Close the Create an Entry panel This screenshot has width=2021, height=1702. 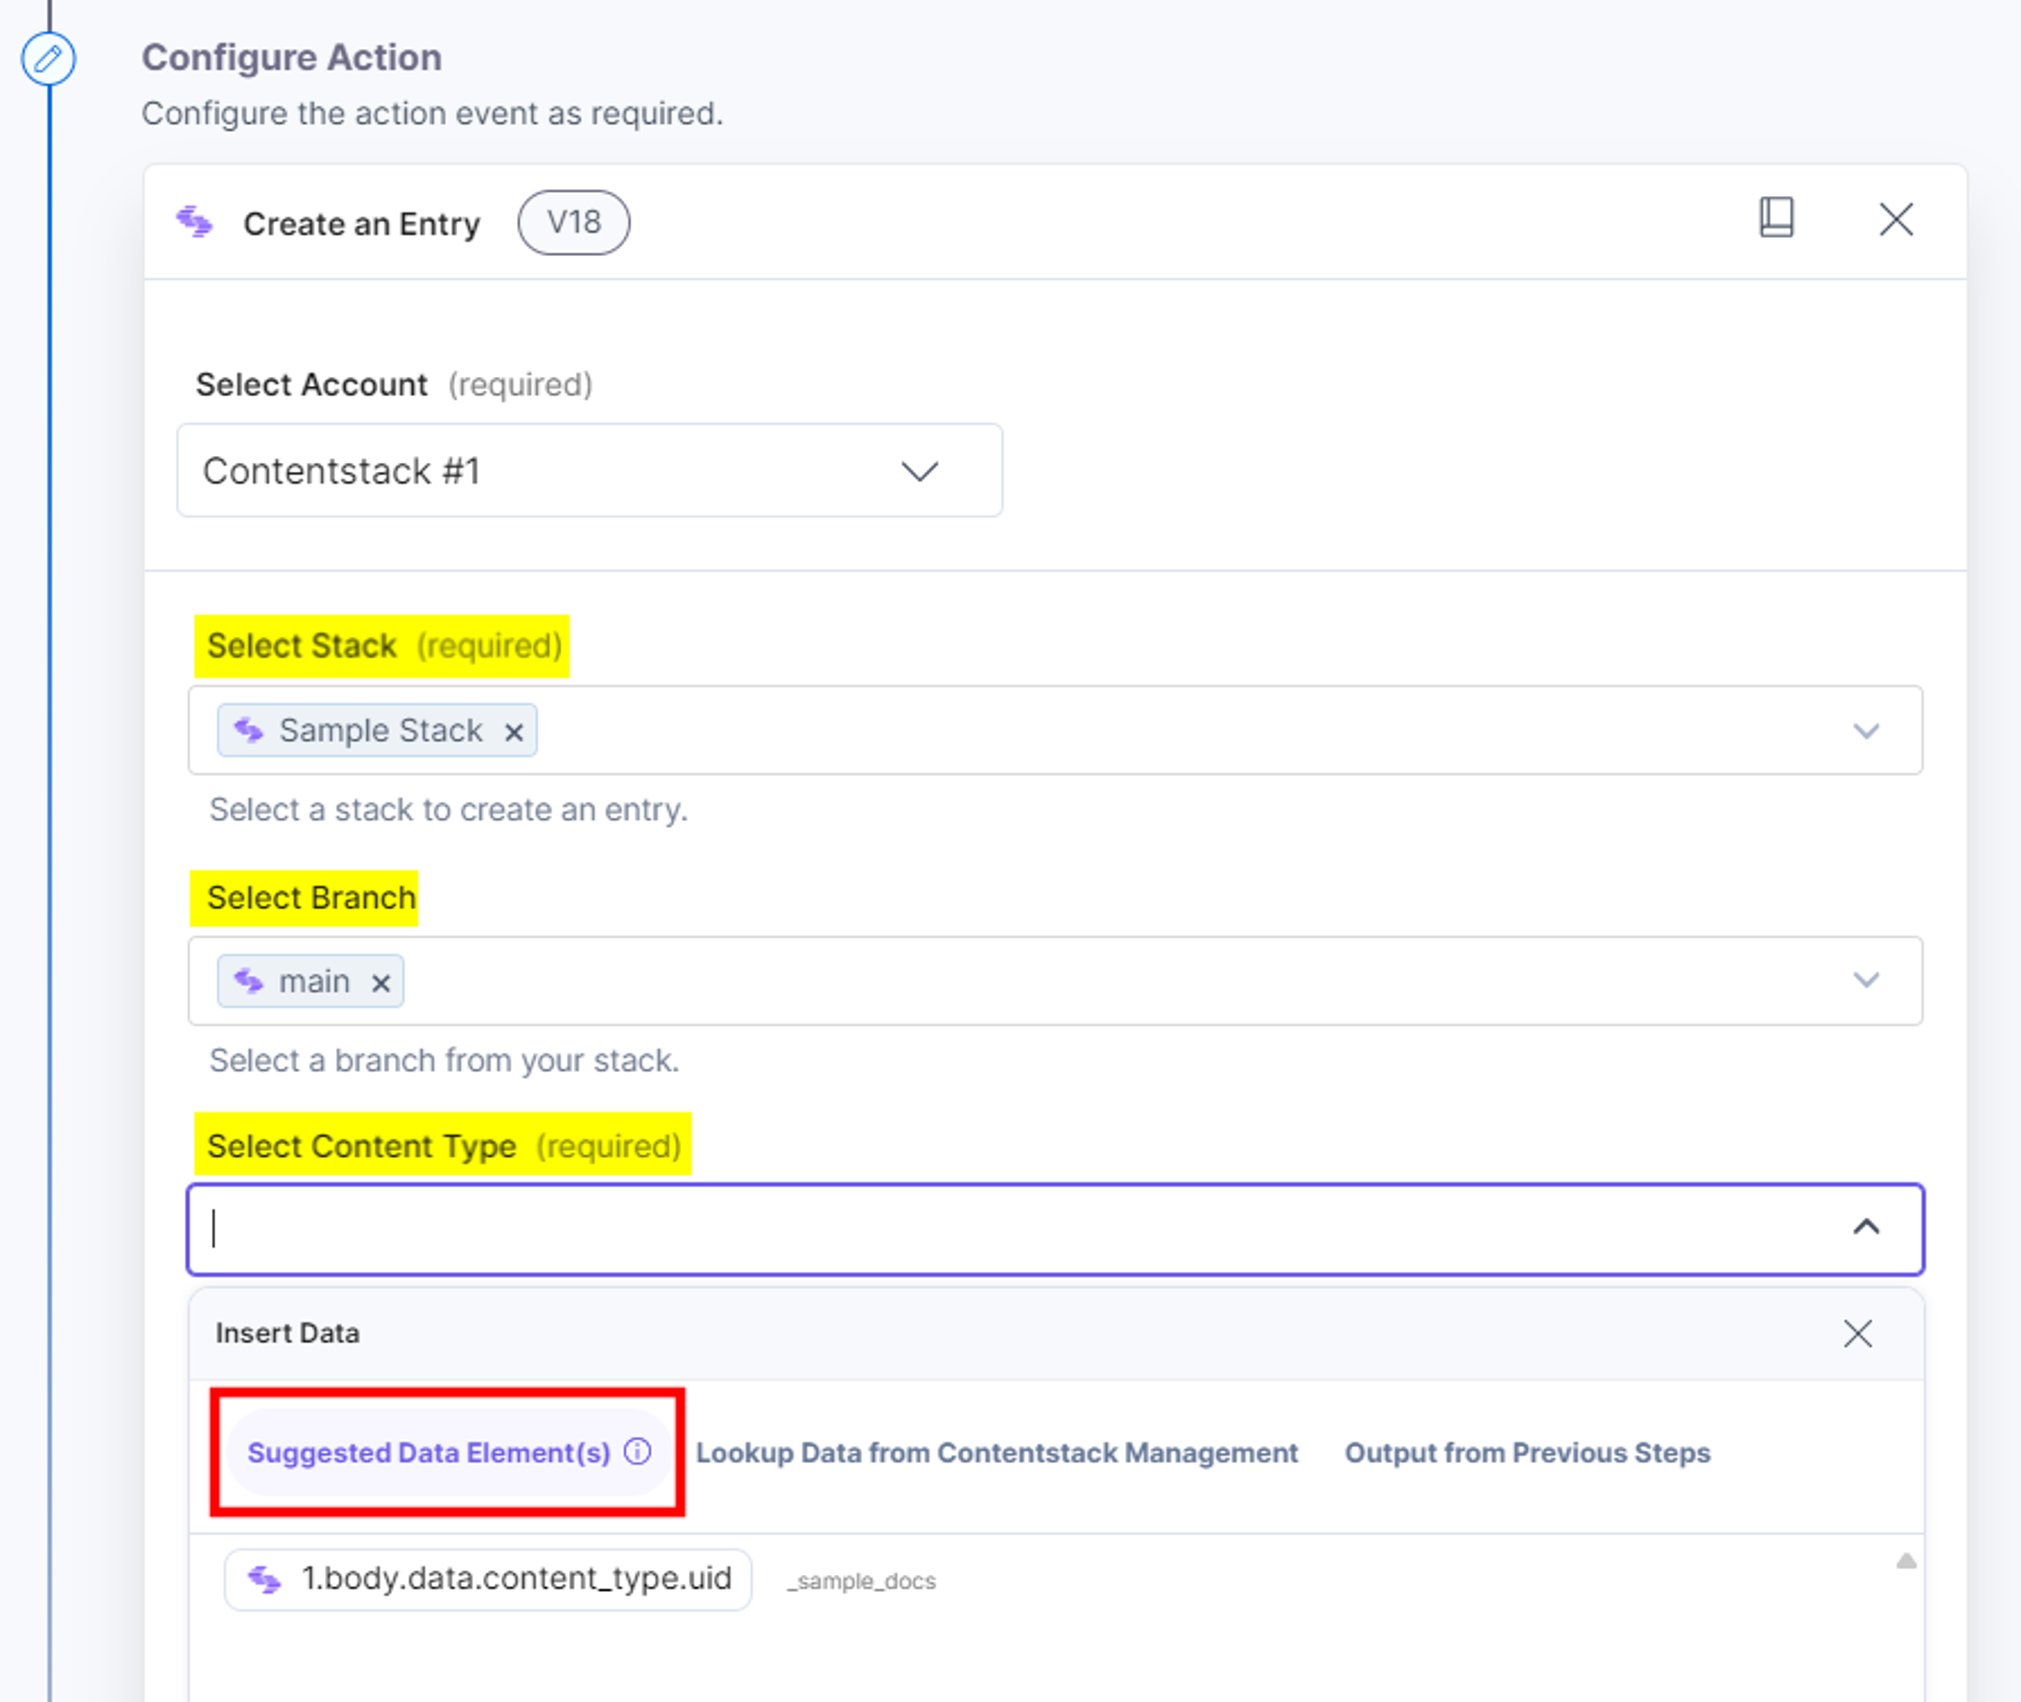tap(1896, 220)
